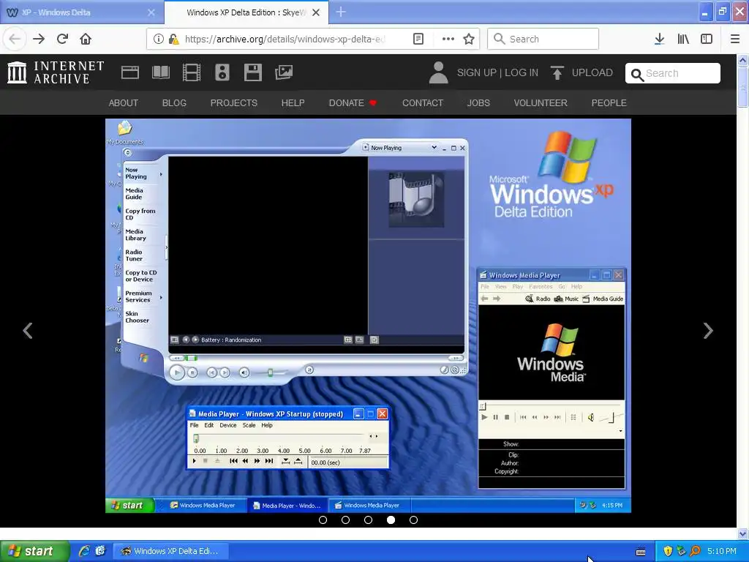The width and height of the screenshot is (749, 562).
Task: Click the archive.org URL in address bar
Action: (x=285, y=40)
